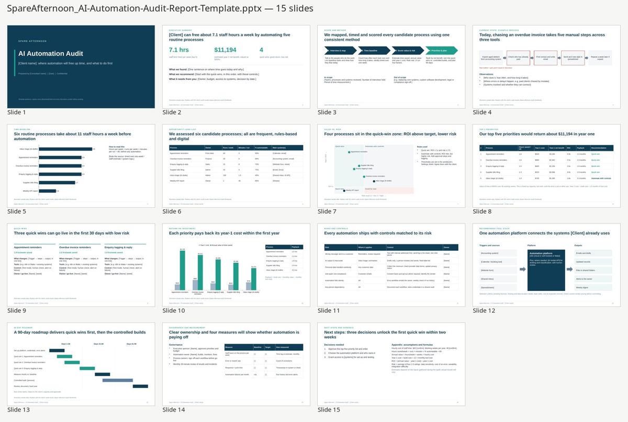This screenshot has width=628, height=422.
Task: Click the 'Interview & map' chevron on slide 3
Action: [340, 51]
